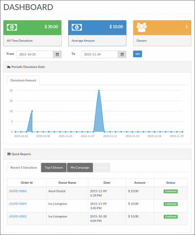The image size is (195, 235).
Task: Switch to the Top 5 Donors tab
Action: [54, 167]
